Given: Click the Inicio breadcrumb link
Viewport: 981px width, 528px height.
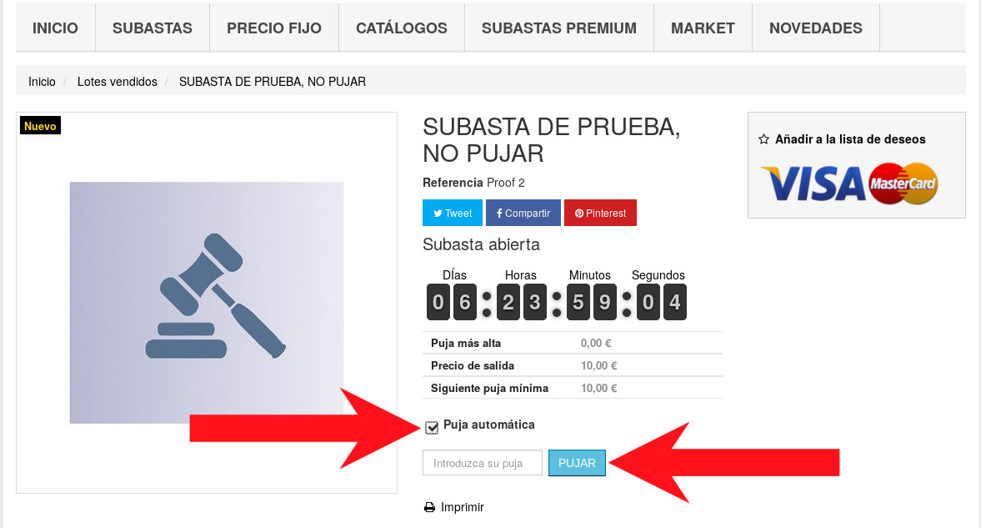Looking at the screenshot, I should [x=42, y=82].
